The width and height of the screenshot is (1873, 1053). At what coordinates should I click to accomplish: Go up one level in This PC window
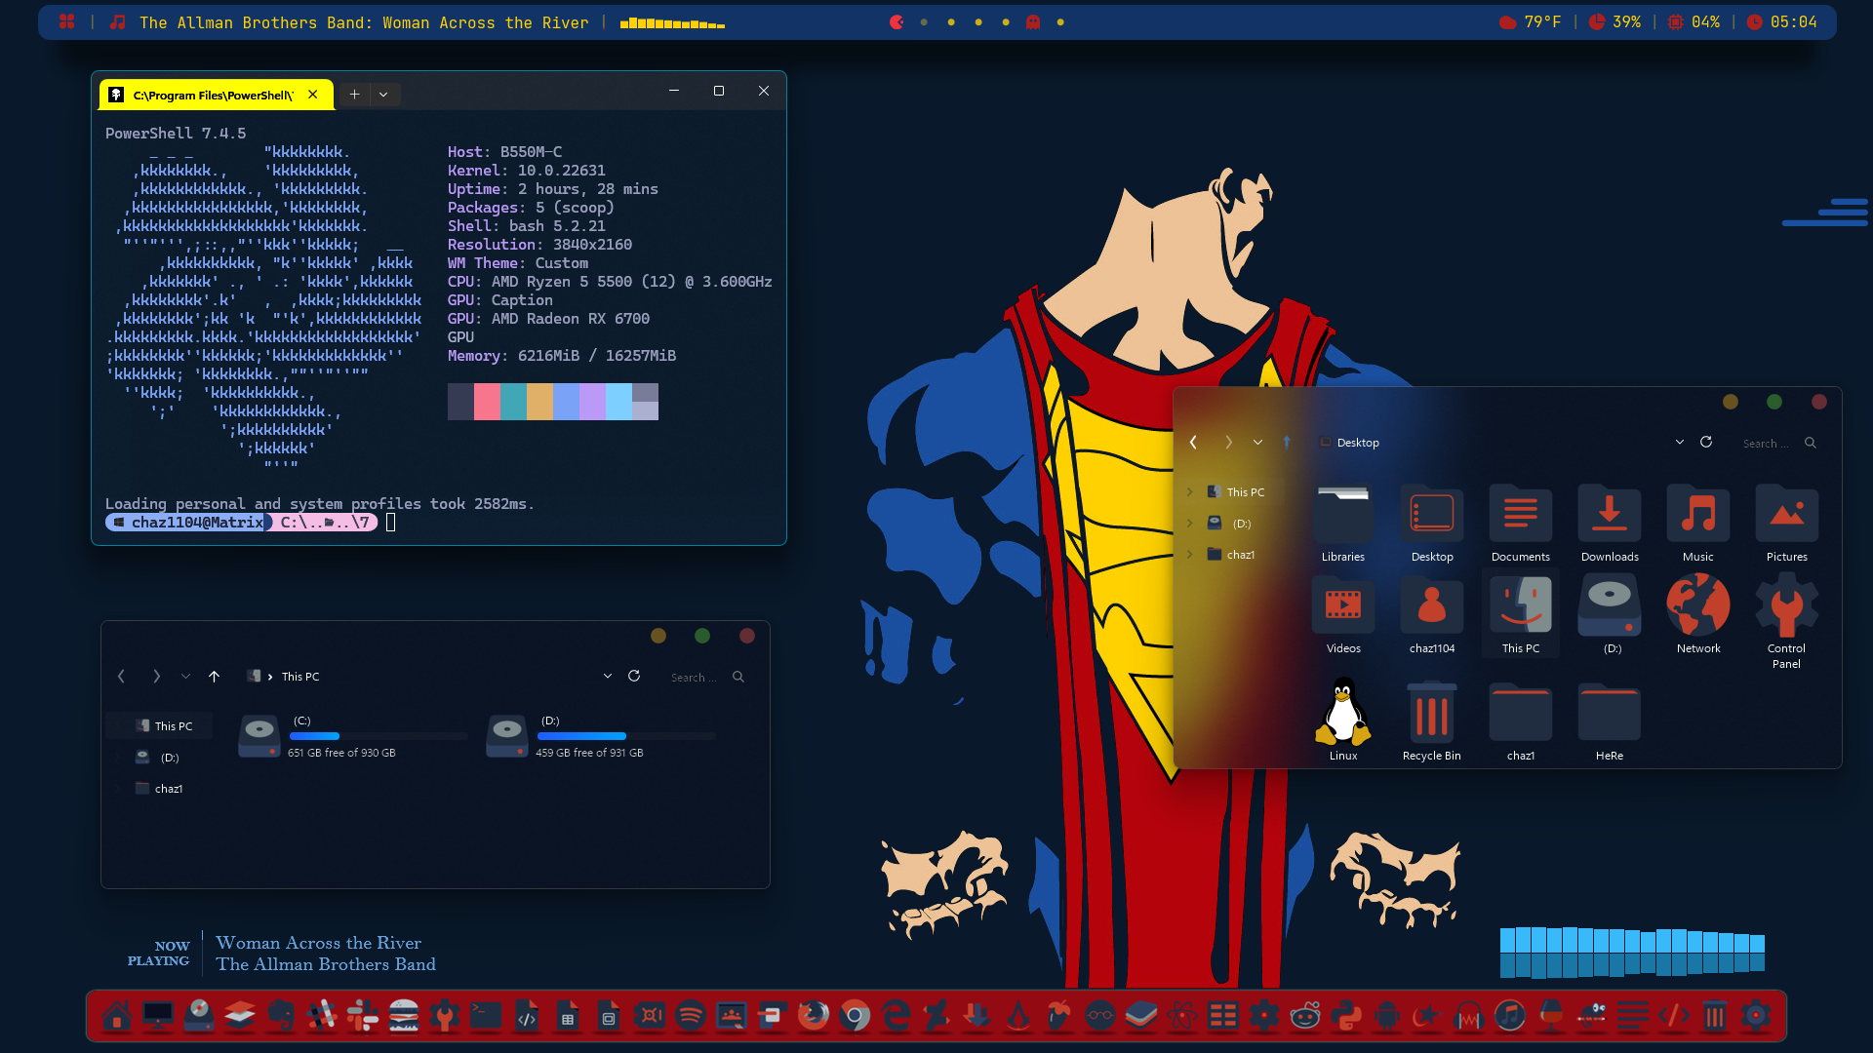[215, 677]
